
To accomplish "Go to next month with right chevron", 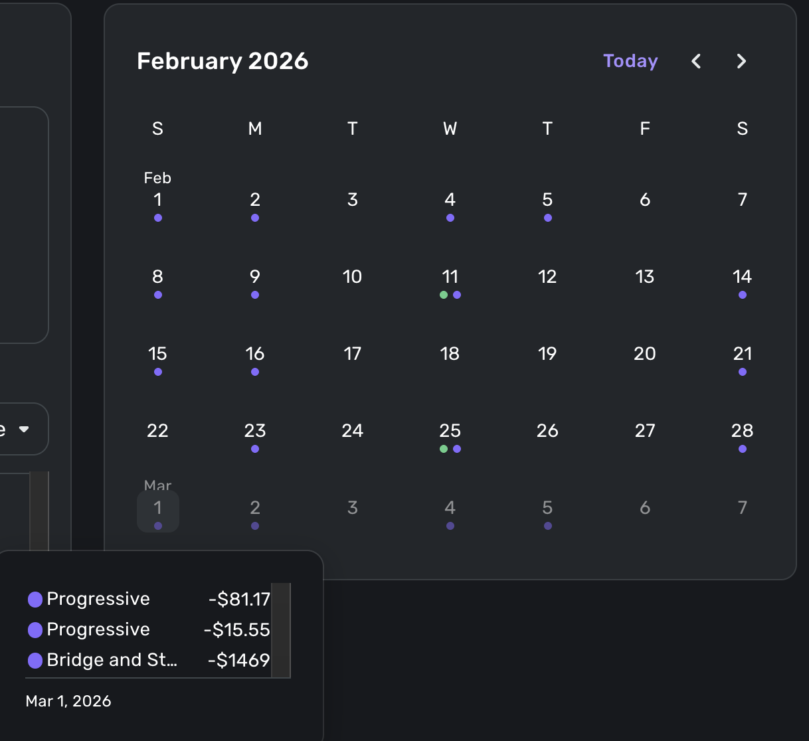I will (741, 61).
